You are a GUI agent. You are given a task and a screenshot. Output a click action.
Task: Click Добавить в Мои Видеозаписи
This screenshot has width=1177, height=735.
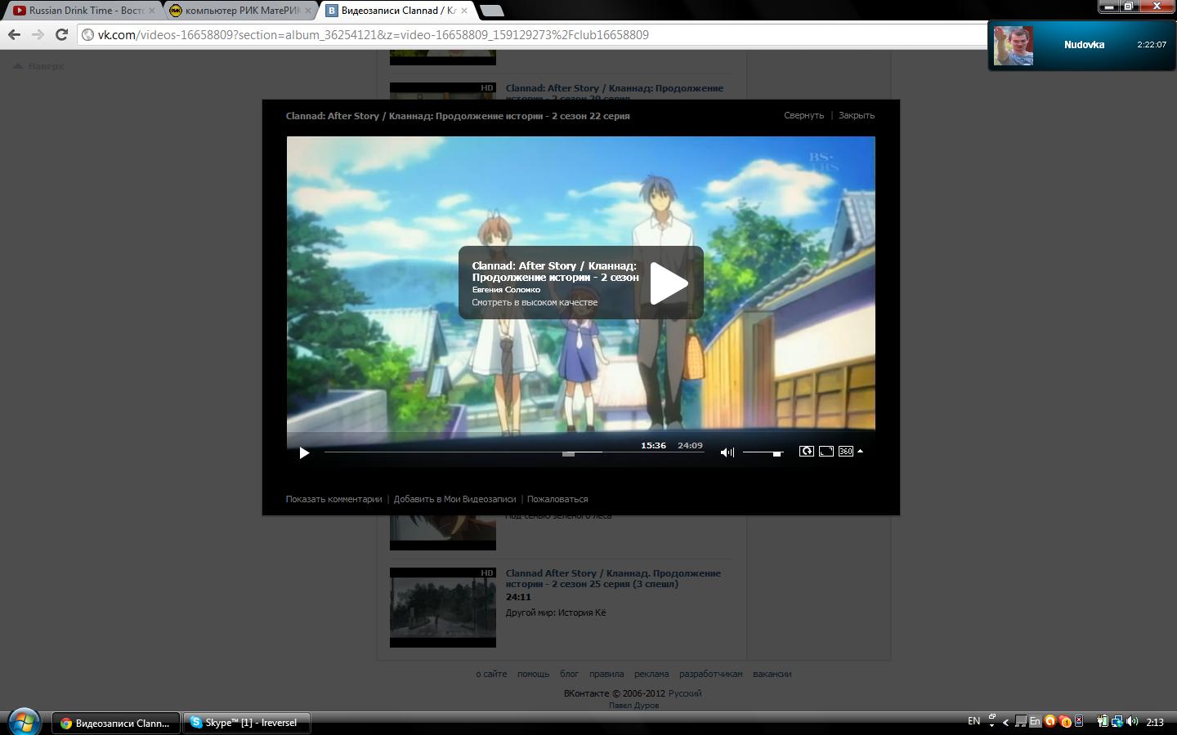click(454, 499)
